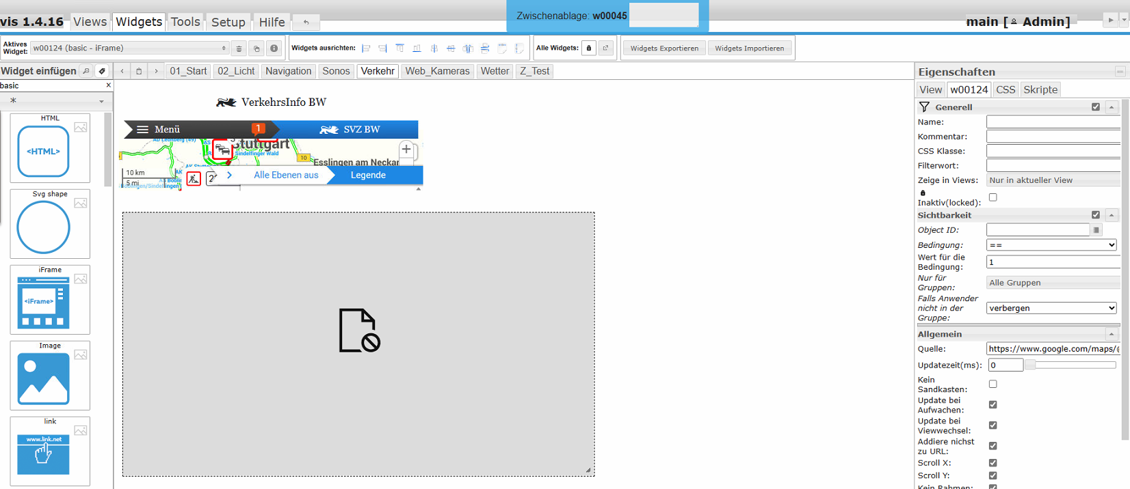Distribute widgets with equal vertical spacing
This screenshot has width=1130, height=489.
(485, 48)
